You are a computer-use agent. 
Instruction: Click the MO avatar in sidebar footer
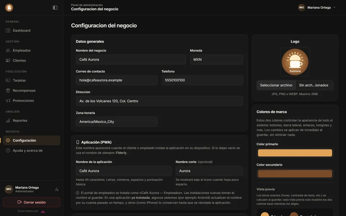point(9,189)
